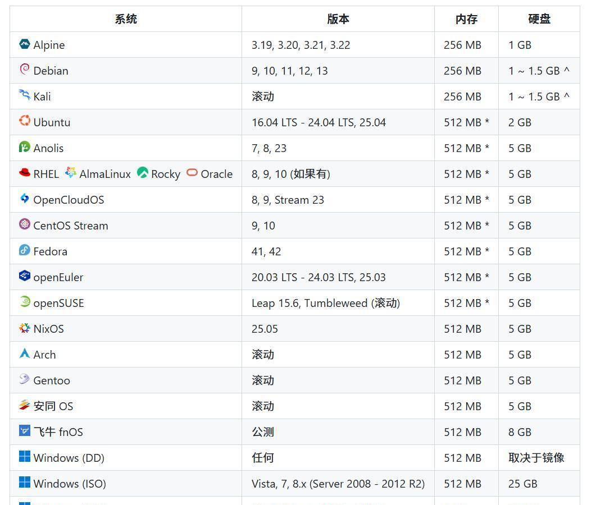Image resolution: width=596 pixels, height=505 pixels.
Task: Click the 系统 column header
Action: [x=125, y=19]
